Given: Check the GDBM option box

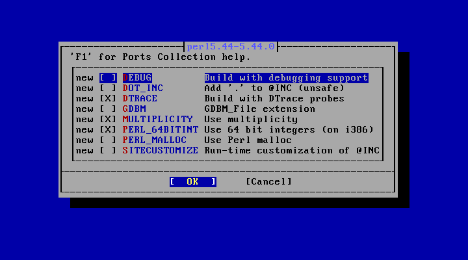Looking at the screenshot, I should [x=108, y=109].
